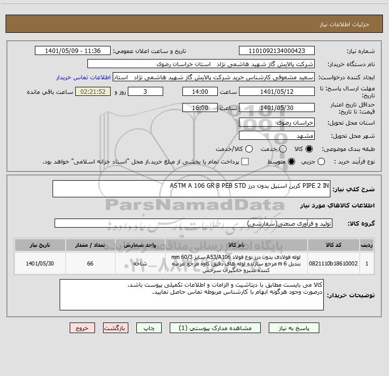Click the goods group field تولید و فرآوری صنعتی
Screen dimensions: 389x376
[x=193, y=223]
